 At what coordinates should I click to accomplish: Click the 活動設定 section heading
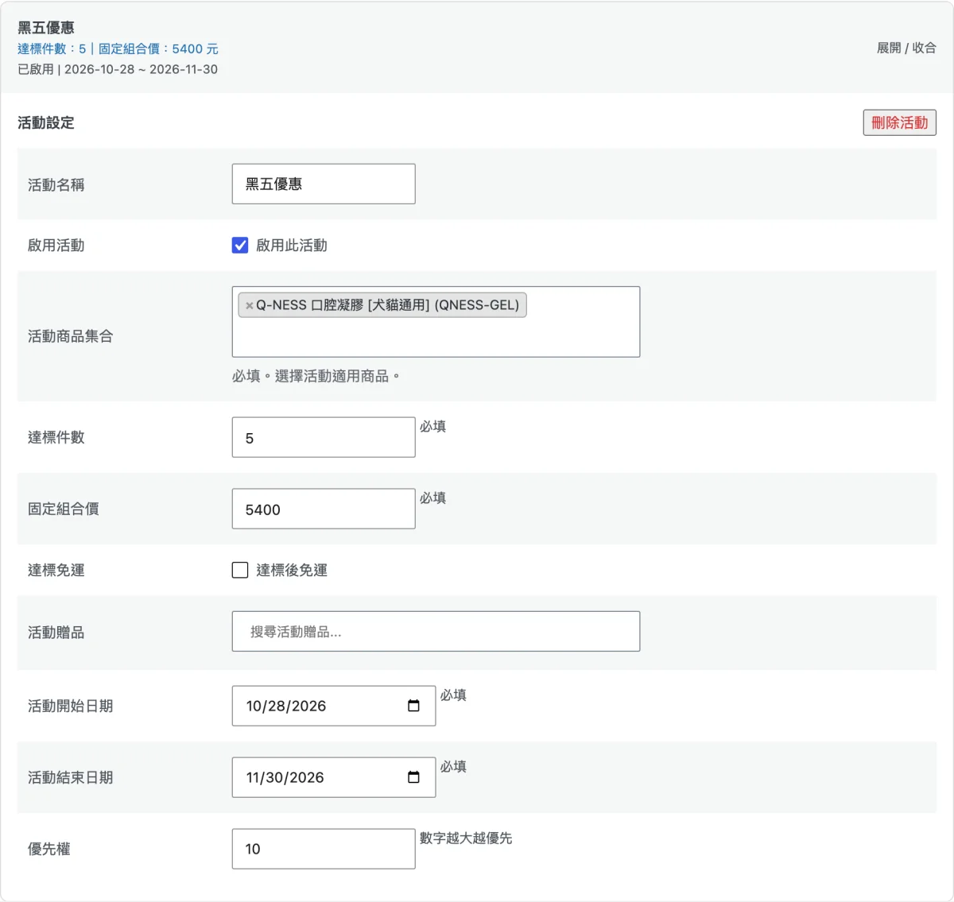coord(46,122)
